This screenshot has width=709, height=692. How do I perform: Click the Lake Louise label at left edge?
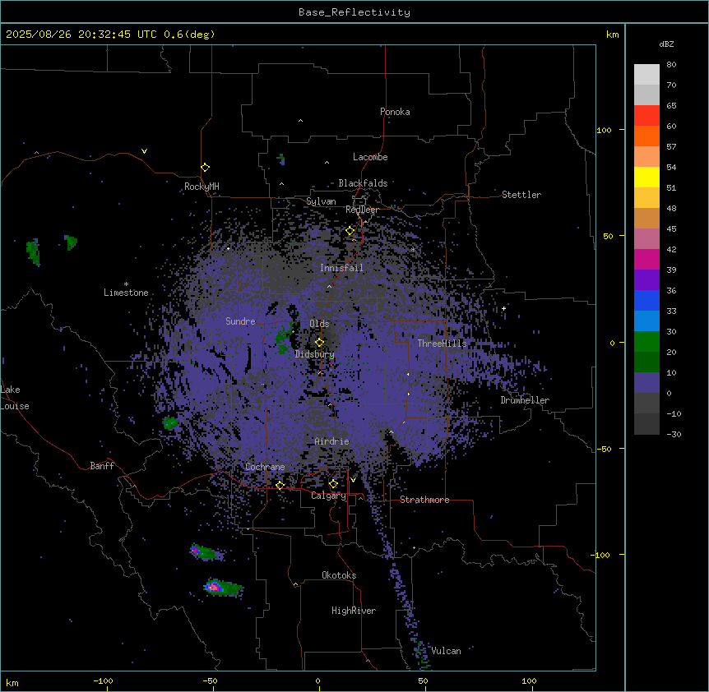tap(13, 398)
